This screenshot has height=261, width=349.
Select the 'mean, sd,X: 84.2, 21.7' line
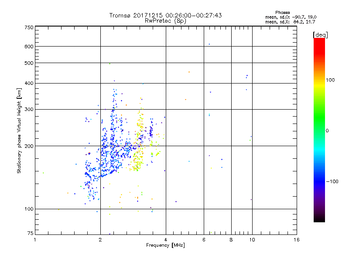pyautogui.click(x=290, y=22)
